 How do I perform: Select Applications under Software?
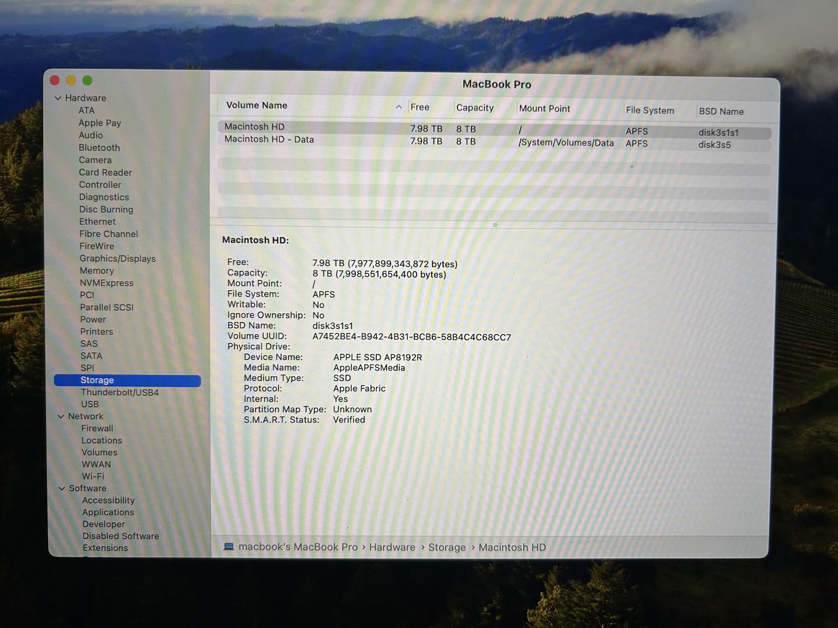tap(108, 512)
